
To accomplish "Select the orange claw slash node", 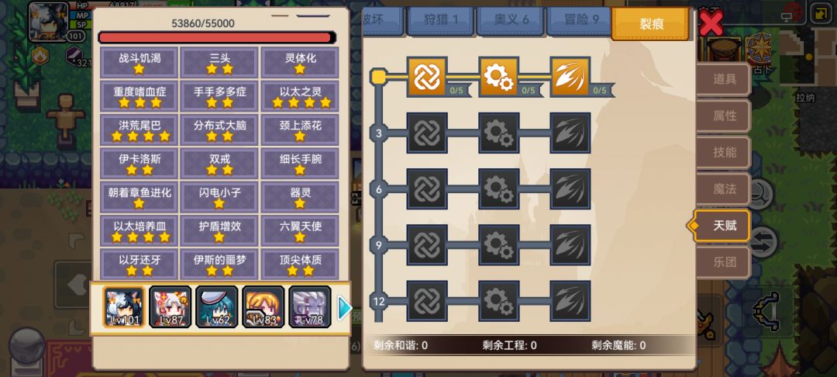I will click(x=570, y=77).
